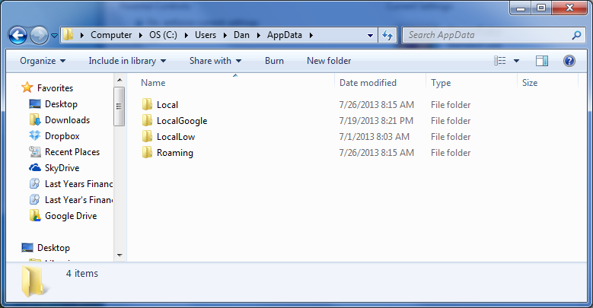Open the Help question mark icon
Image resolution: width=593 pixels, height=308 pixels.
[569, 61]
